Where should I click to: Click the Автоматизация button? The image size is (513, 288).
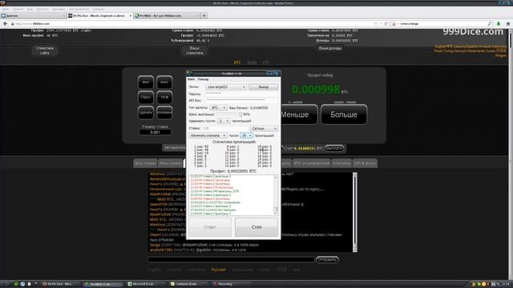point(175,148)
